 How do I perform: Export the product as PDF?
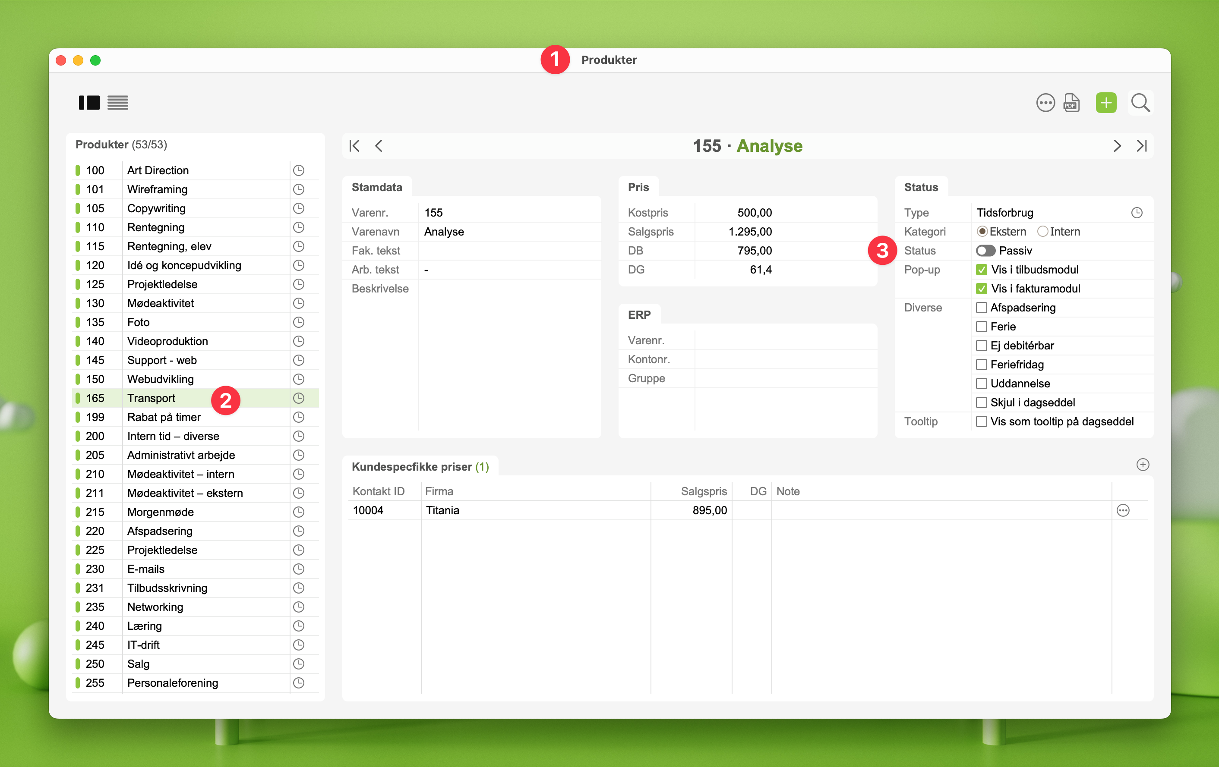coord(1071,103)
